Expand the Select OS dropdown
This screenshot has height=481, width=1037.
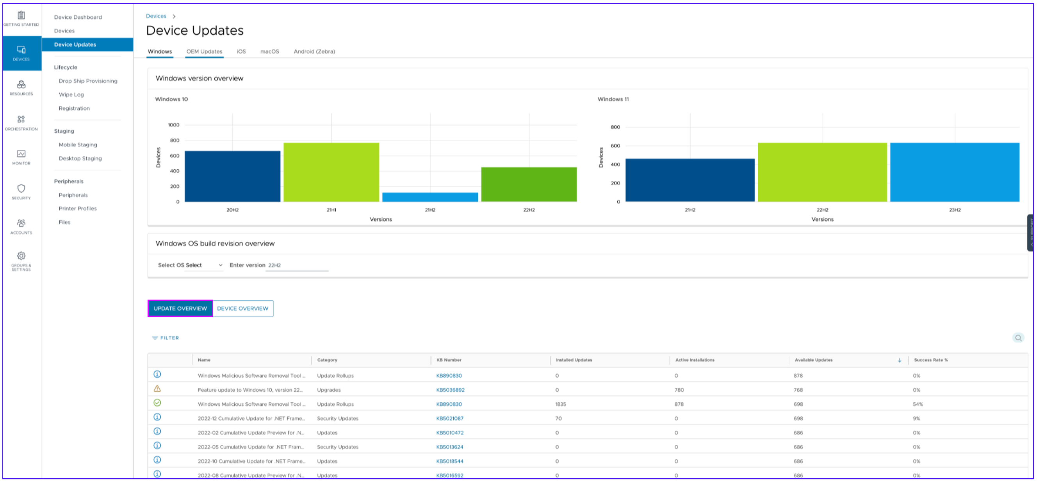204,265
